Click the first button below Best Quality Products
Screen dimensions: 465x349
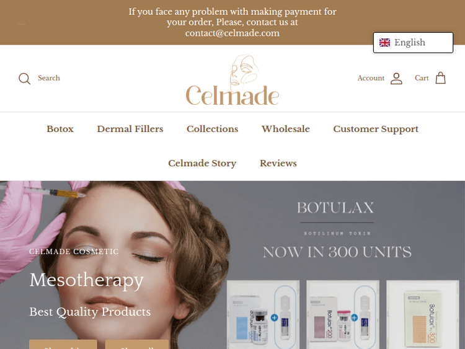[x=63, y=345]
